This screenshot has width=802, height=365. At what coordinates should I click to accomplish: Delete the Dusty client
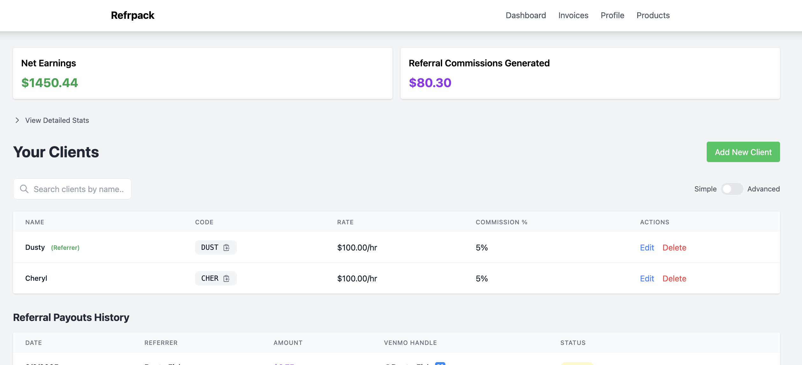(674, 248)
